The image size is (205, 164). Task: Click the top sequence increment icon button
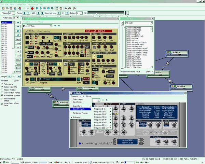pos(18,23)
